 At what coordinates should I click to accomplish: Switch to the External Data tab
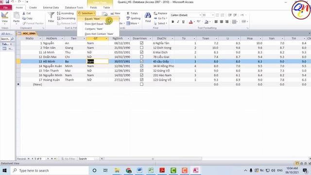tap(51, 8)
